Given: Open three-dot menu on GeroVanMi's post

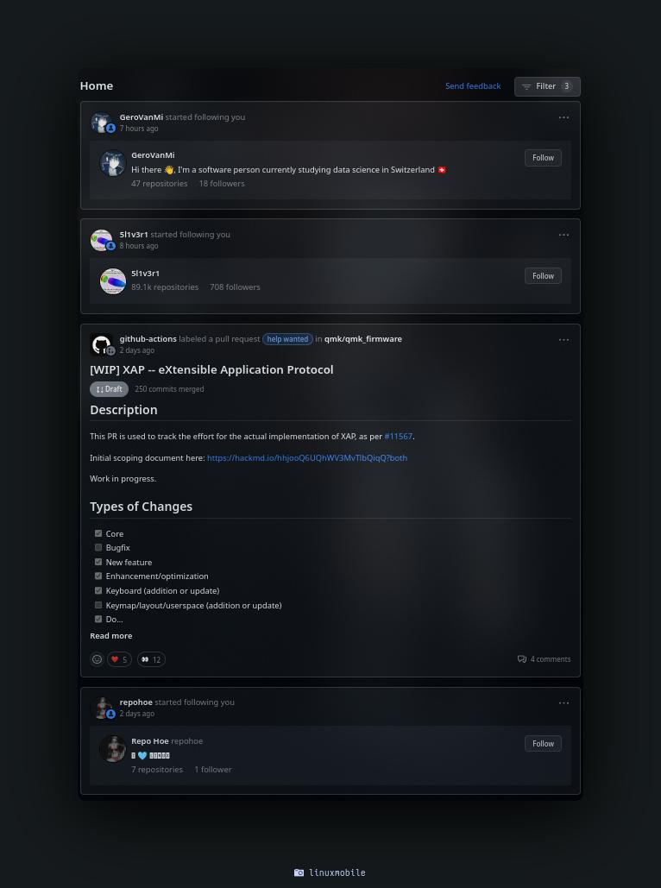Looking at the screenshot, I should point(563,117).
